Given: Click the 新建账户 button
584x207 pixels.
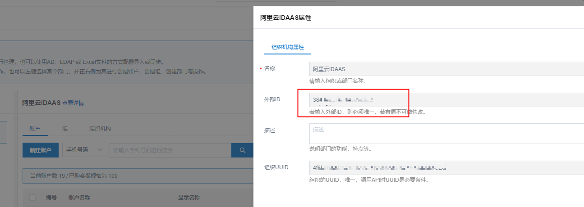Looking at the screenshot, I should click(41, 150).
